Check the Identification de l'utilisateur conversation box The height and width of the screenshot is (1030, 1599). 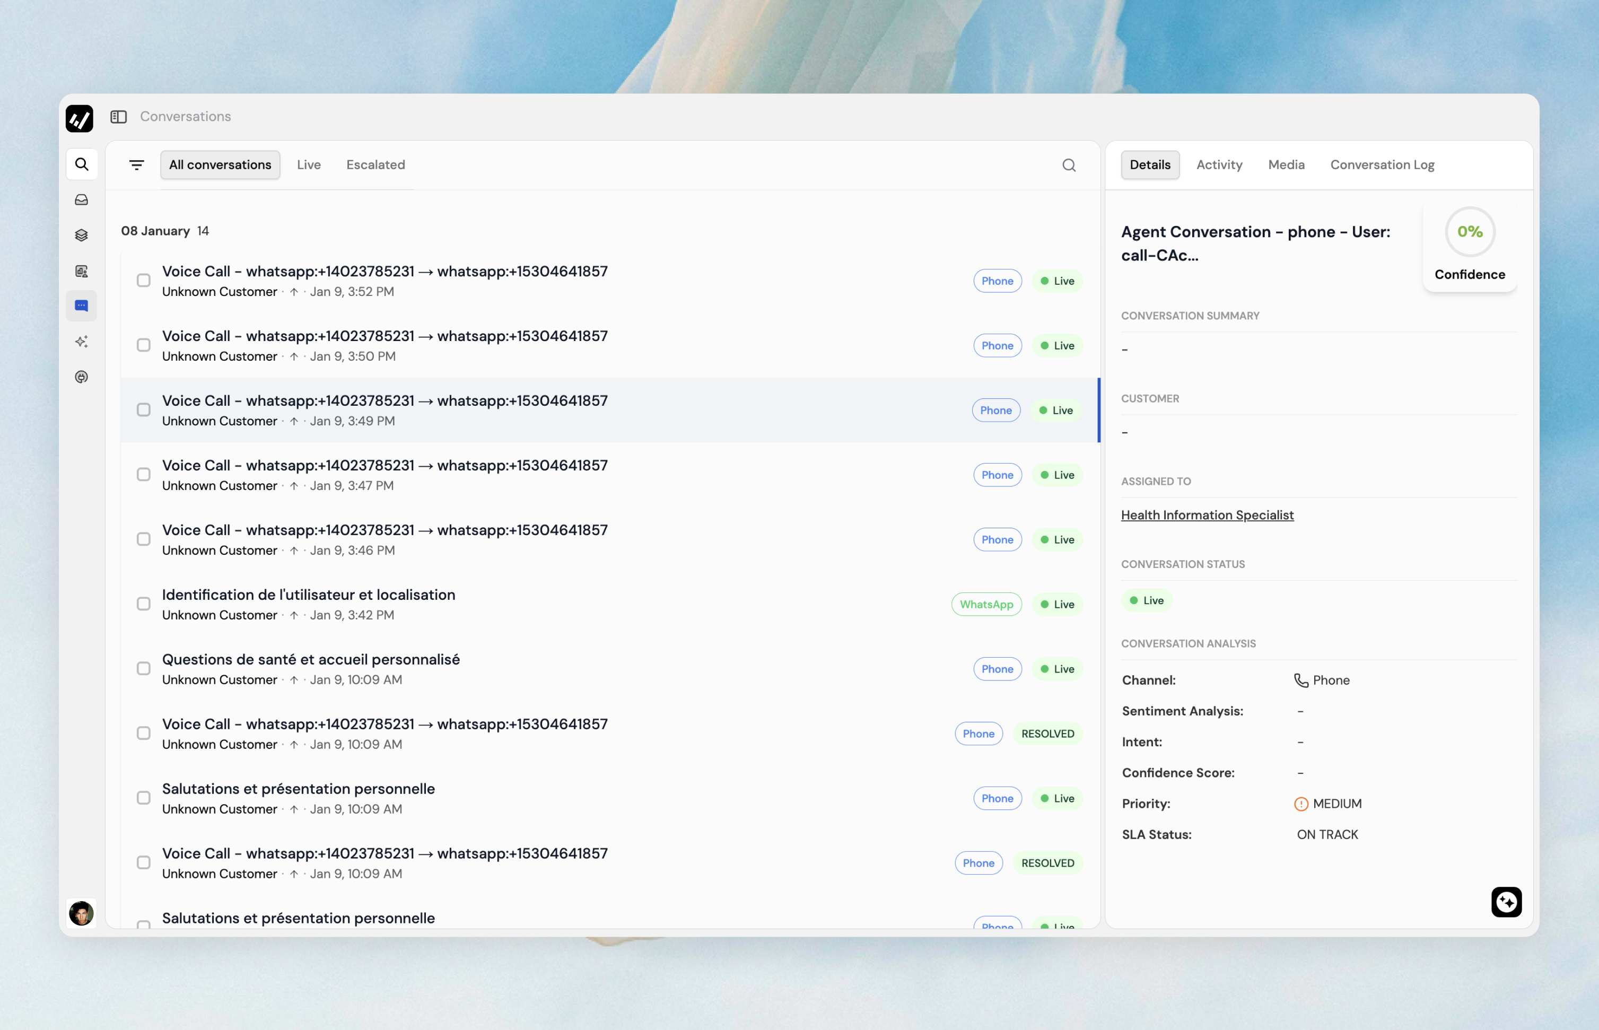[144, 604]
